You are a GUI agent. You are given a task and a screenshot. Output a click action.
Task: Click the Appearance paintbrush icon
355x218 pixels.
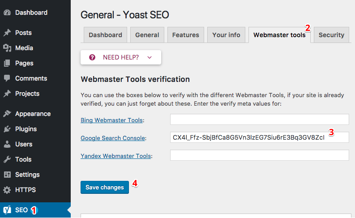7,114
